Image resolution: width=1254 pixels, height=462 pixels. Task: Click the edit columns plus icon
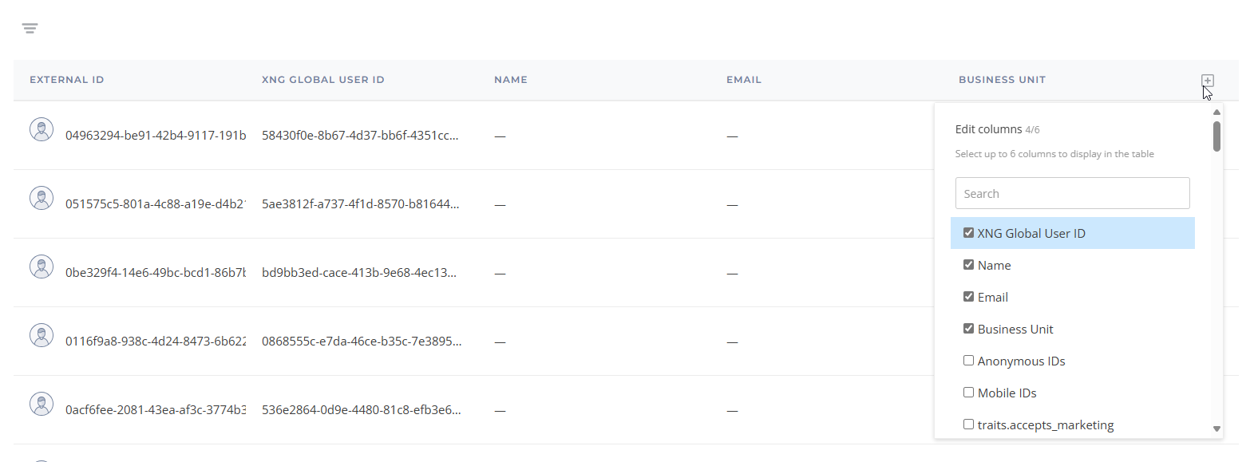tap(1208, 81)
